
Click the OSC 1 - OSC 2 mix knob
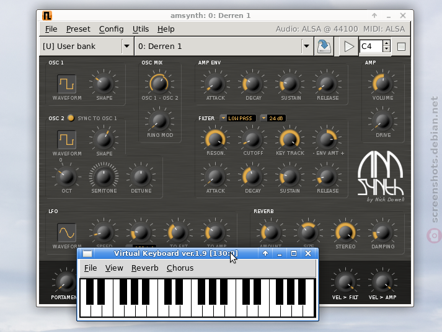[x=159, y=84]
